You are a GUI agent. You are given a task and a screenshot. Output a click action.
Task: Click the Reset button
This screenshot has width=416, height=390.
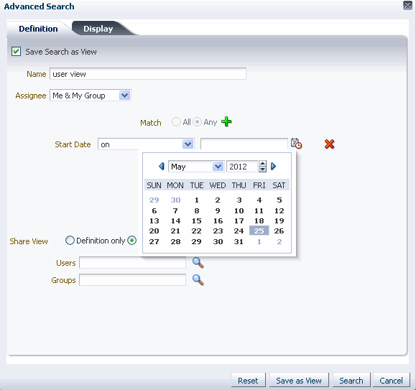click(x=249, y=381)
